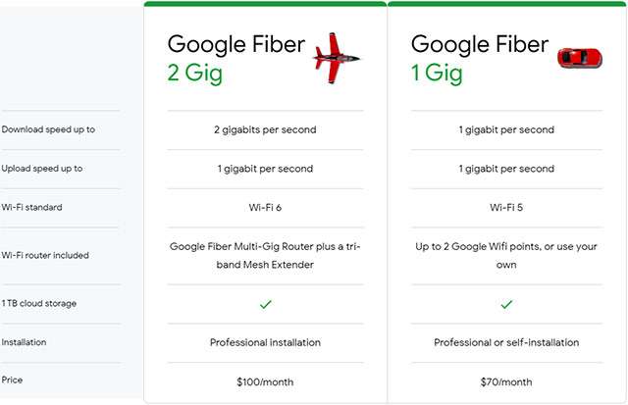Viewport: 628px width, 405px height.
Task: Select the Google Fiber 2 Gig heading
Action: coord(235,58)
